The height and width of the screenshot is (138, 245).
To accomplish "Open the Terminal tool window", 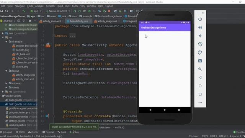I will (48, 132).
